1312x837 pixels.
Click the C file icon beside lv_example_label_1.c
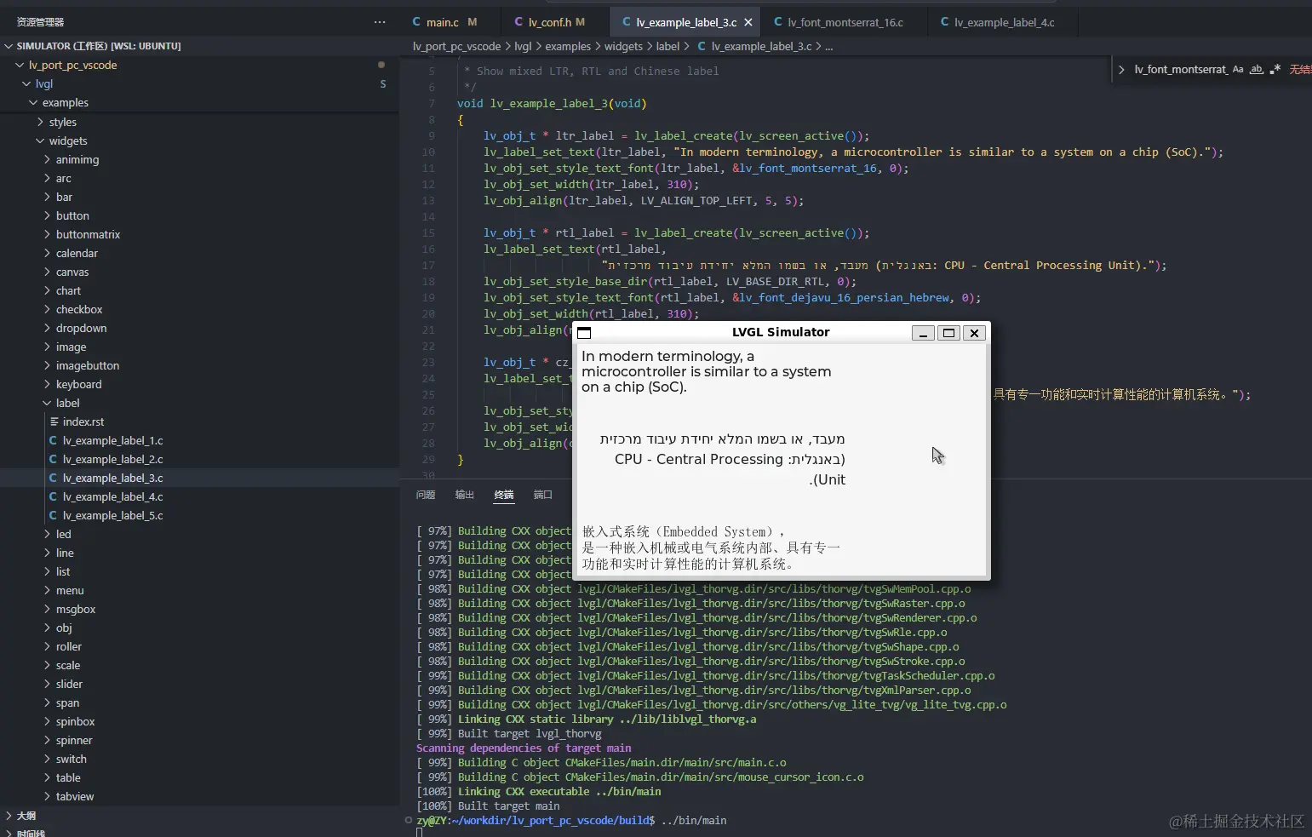[53, 440]
